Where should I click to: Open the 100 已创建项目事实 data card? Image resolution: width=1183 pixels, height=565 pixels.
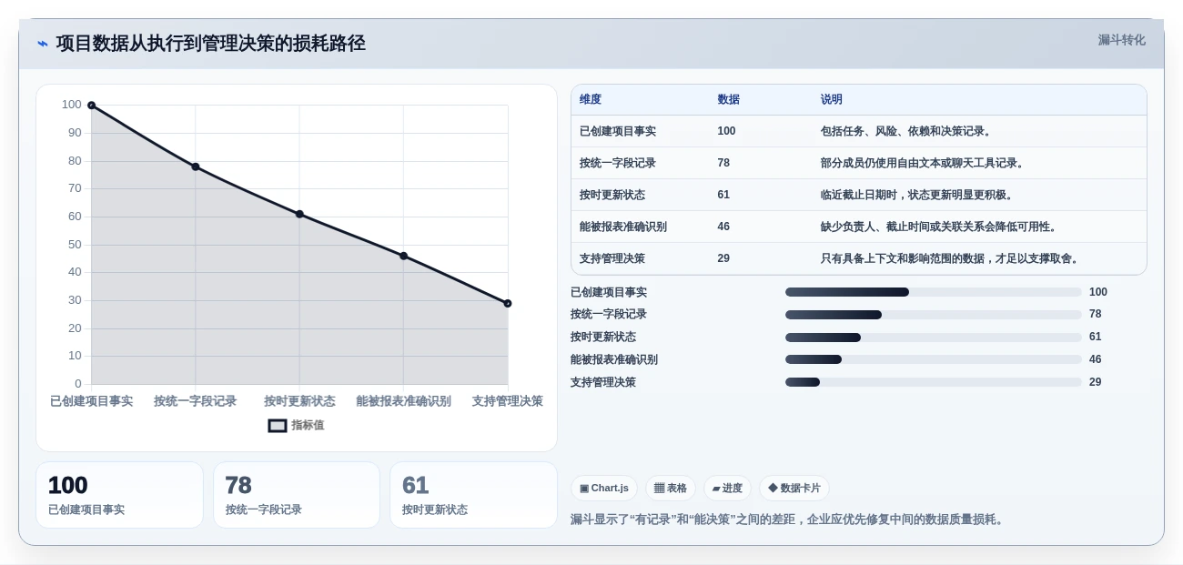click(119, 495)
